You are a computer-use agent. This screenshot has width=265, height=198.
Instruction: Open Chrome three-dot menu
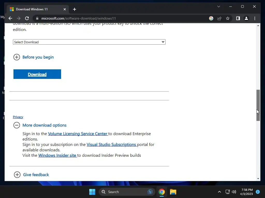coord(255,18)
